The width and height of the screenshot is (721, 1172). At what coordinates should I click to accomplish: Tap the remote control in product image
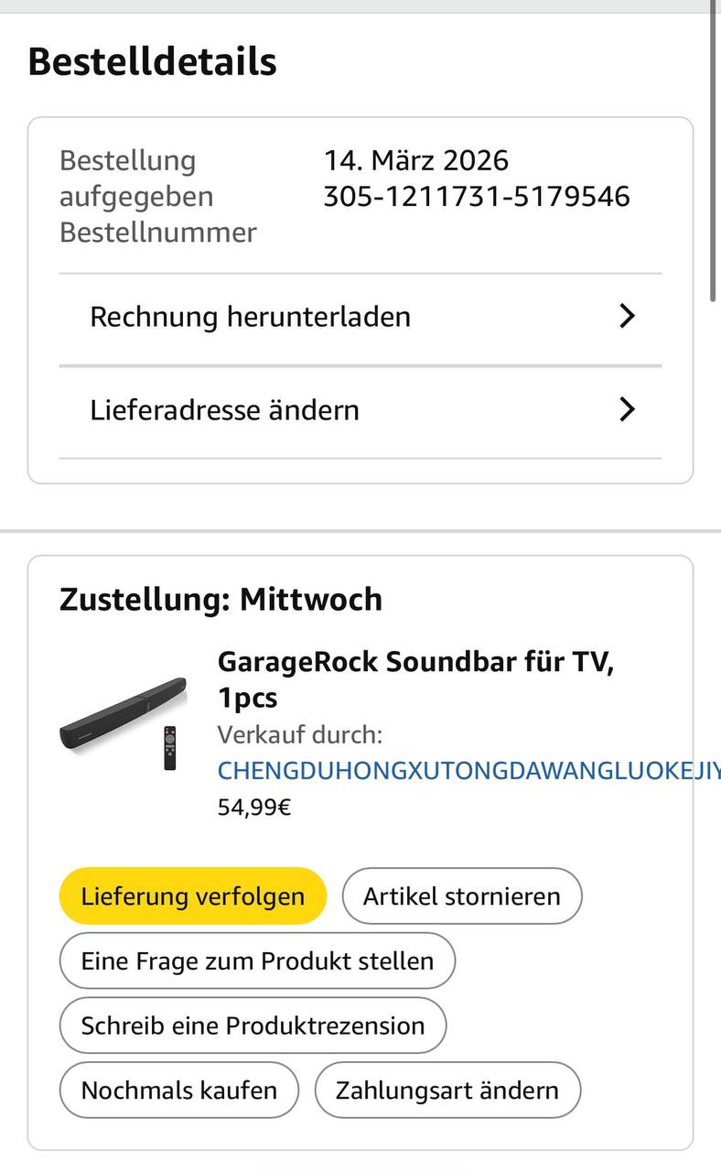click(169, 748)
